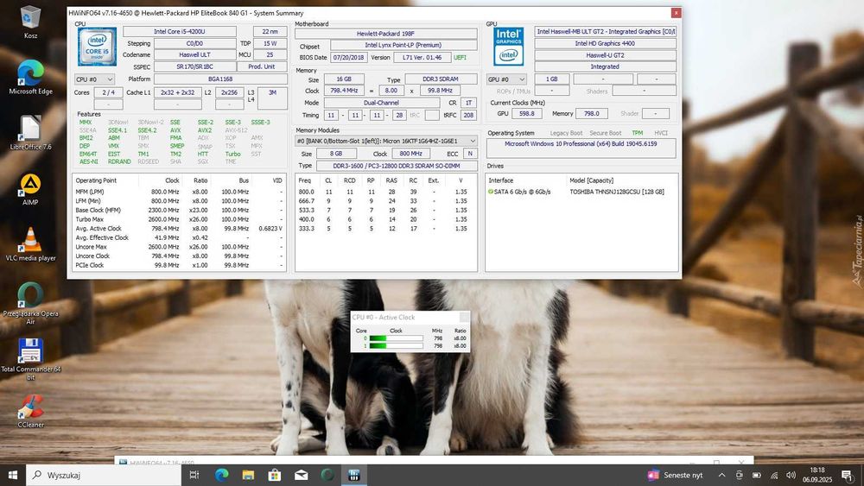Open Opera Air from the taskbar
The width and height of the screenshot is (864, 486).
327,475
